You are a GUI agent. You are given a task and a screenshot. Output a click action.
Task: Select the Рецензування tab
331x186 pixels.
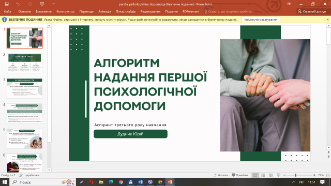point(151,11)
